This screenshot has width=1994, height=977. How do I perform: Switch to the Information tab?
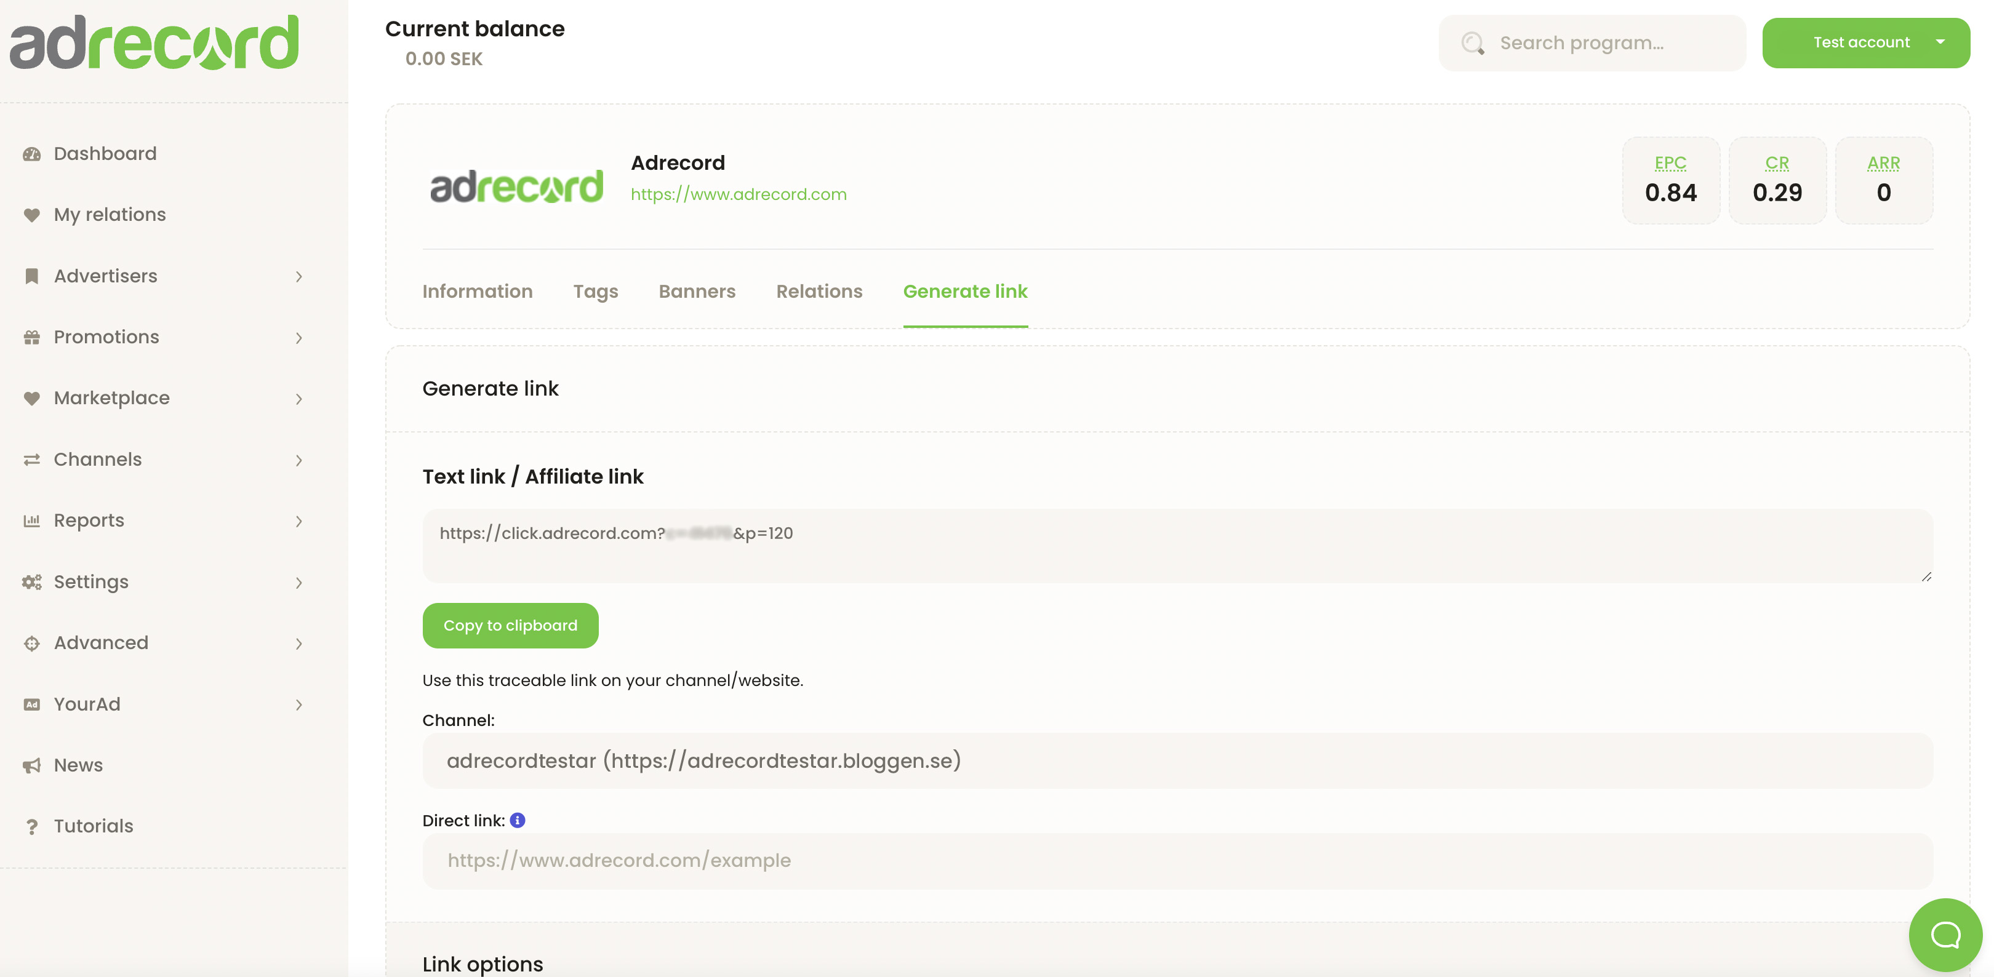(x=477, y=291)
